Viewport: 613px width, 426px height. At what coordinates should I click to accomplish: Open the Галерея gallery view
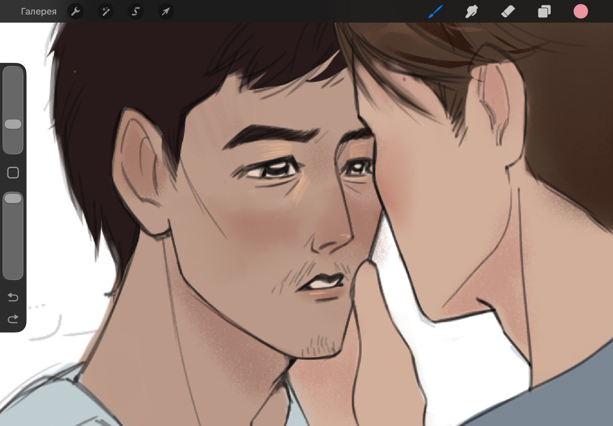coord(39,11)
